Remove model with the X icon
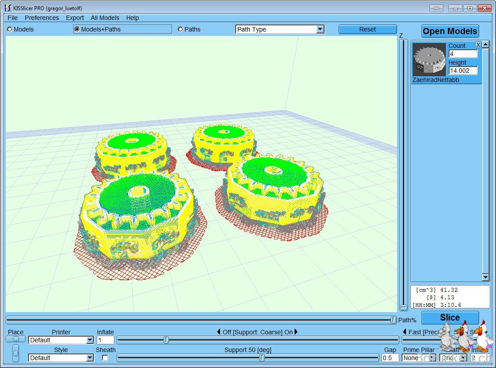Image resolution: width=496 pixels, height=368 pixels. [x=478, y=45]
